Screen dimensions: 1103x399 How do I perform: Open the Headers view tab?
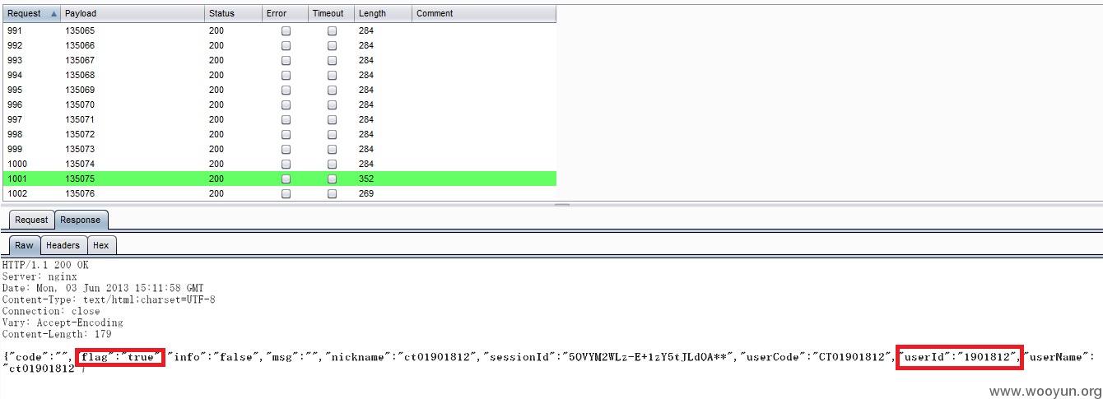pyautogui.click(x=63, y=245)
